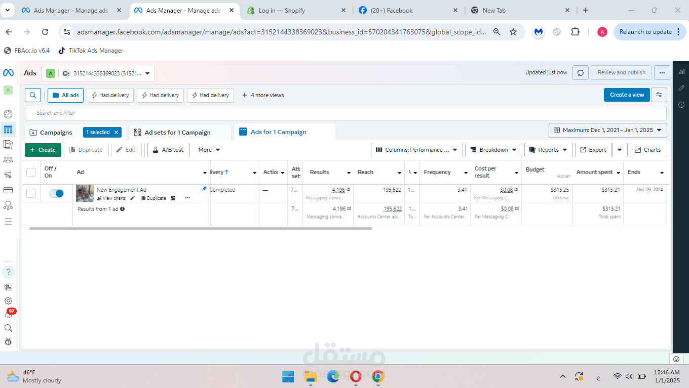Click the info icon beside Results from 1 ad
The image size is (689, 388).
[123, 209]
